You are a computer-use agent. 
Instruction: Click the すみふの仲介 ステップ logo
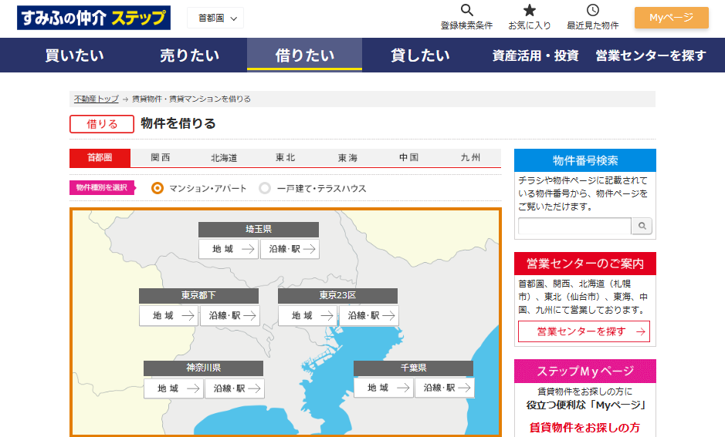(x=94, y=17)
